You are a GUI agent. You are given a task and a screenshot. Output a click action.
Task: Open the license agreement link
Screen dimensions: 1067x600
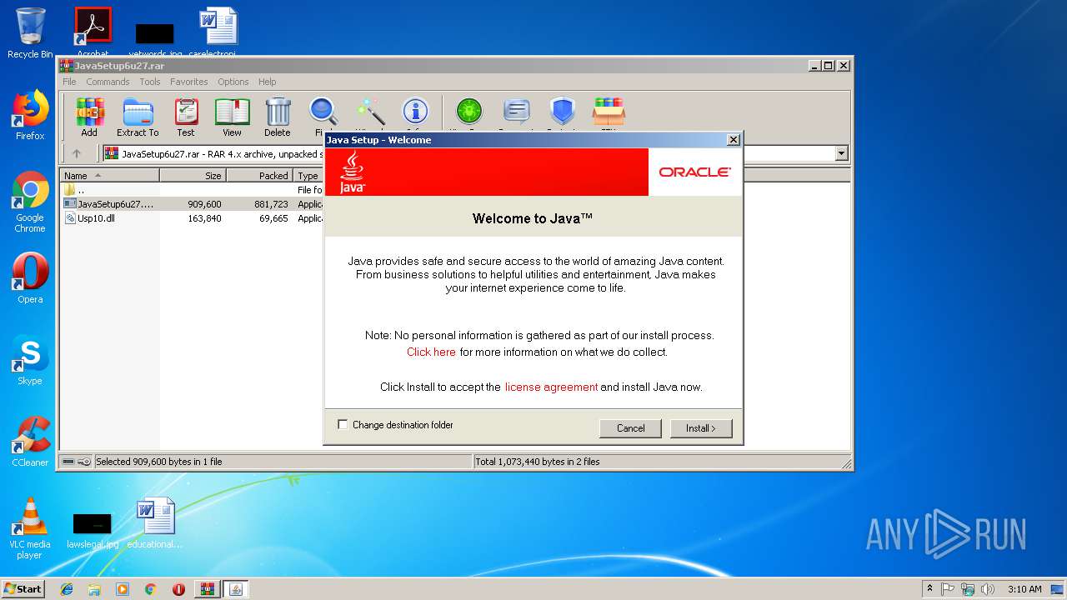(x=551, y=387)
